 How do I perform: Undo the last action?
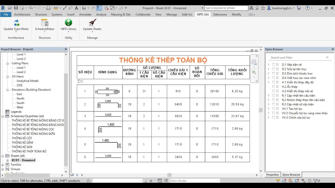30,8
